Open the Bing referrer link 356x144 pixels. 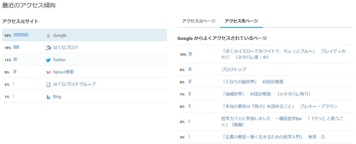(x=57, y=96)
